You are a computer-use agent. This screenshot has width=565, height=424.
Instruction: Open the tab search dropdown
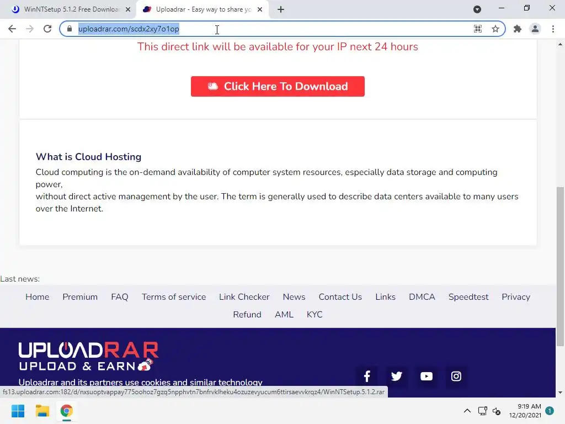[477, 9]
